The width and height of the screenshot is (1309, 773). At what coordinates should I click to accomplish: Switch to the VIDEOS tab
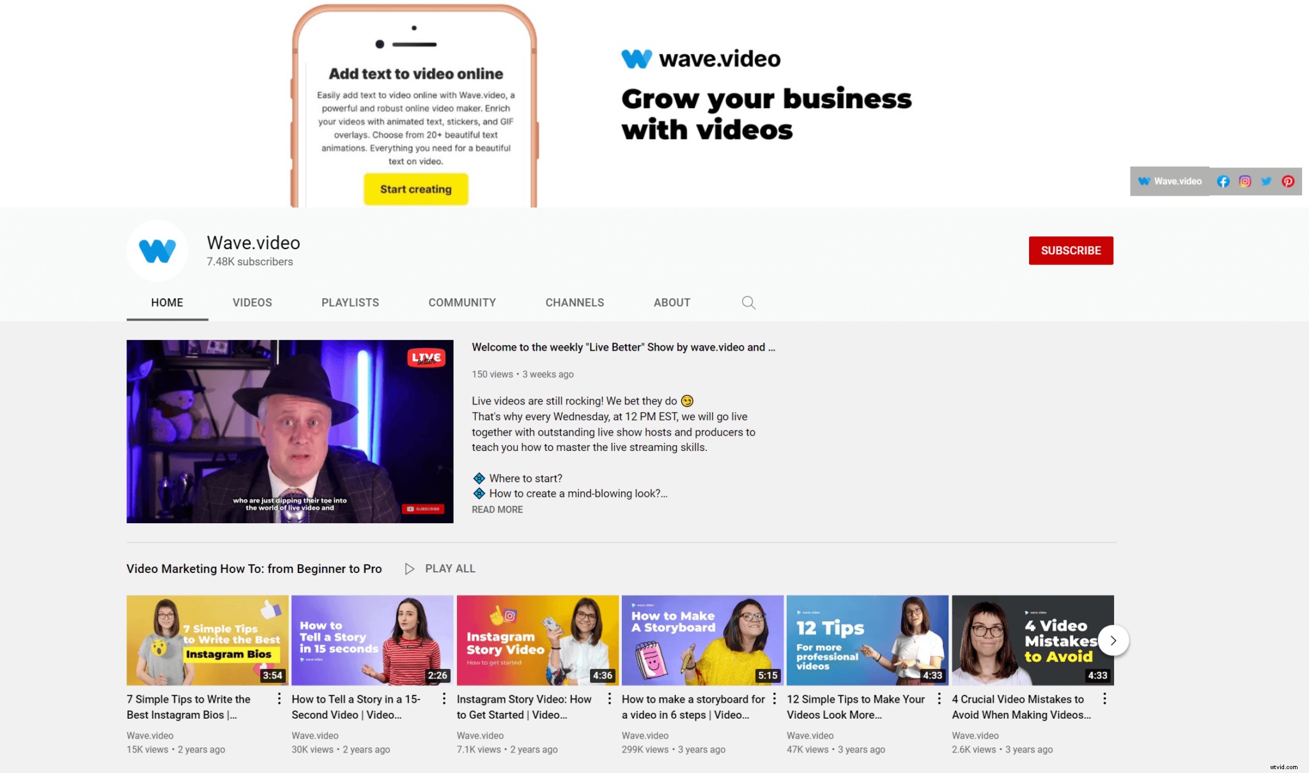[252, 302]
